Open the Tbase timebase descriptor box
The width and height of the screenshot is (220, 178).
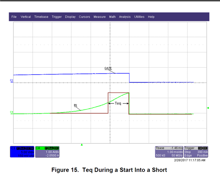click(169, 152)
